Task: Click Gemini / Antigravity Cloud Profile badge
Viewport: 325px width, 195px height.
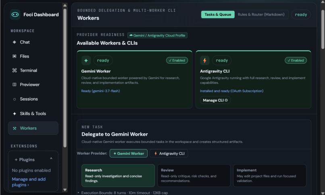Action: coord(157,35)
